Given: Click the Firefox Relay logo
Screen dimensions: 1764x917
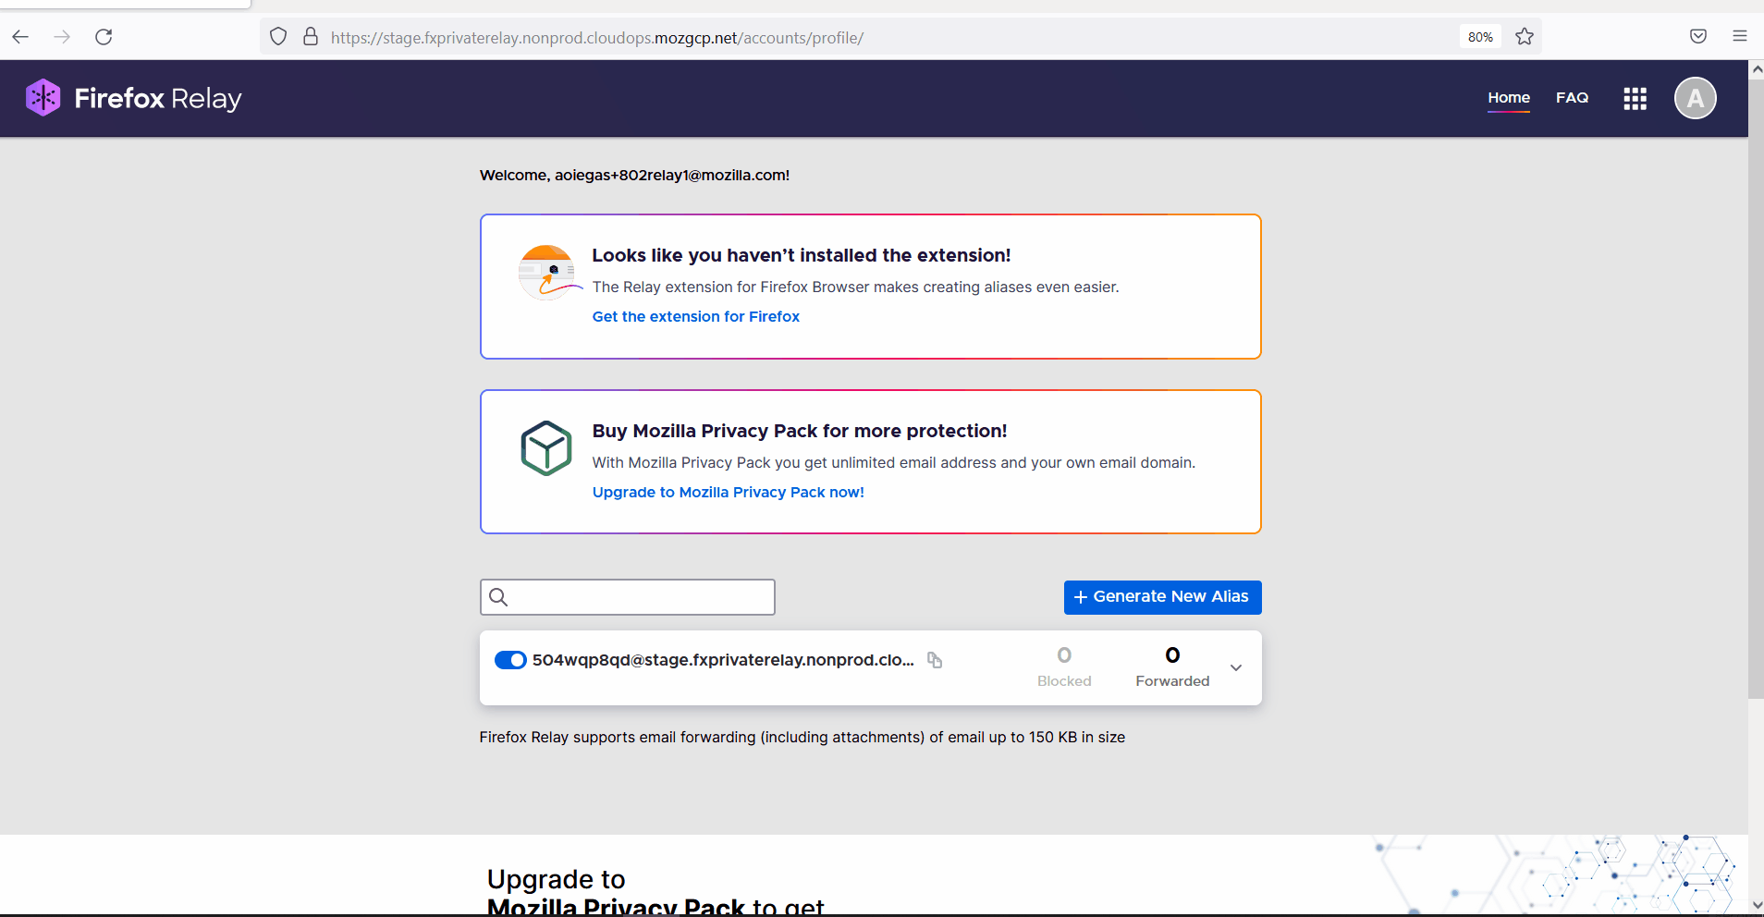Looking at the screenshot, I should point(132,97).
